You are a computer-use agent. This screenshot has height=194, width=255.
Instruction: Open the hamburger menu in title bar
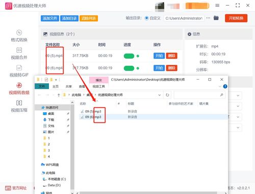(x=217, y=6)
